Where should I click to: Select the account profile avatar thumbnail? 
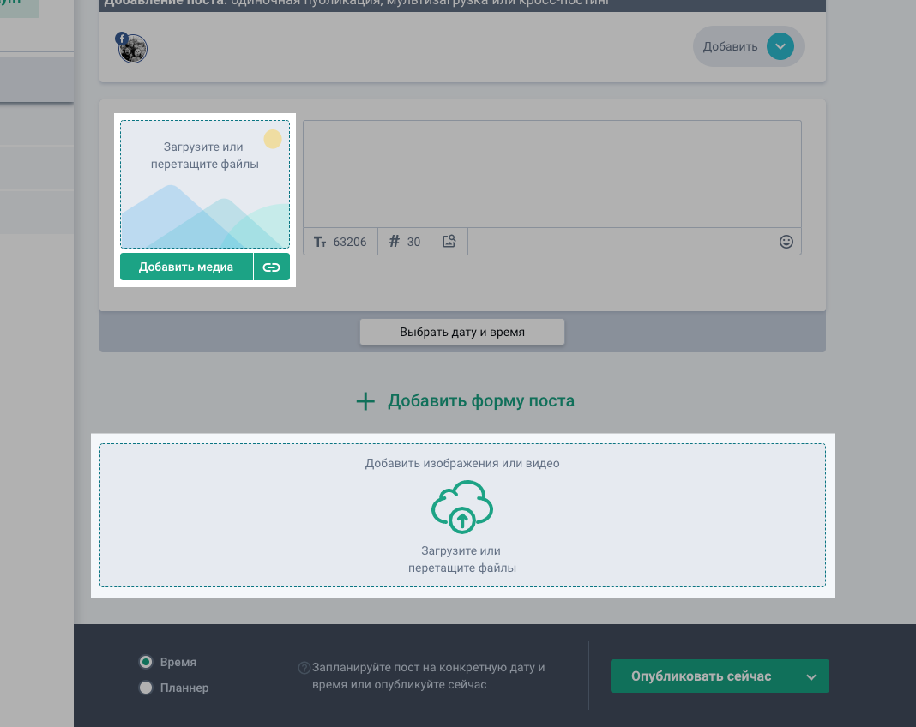[x=134, y=49]
